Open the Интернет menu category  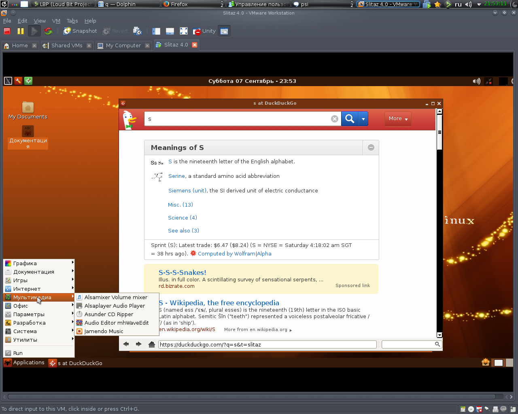coord(39,289)
